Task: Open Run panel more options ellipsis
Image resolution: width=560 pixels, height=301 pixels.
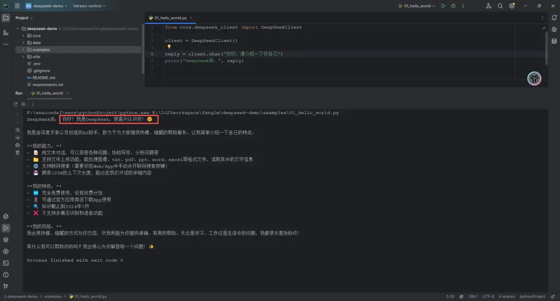Action: point(33,104)
